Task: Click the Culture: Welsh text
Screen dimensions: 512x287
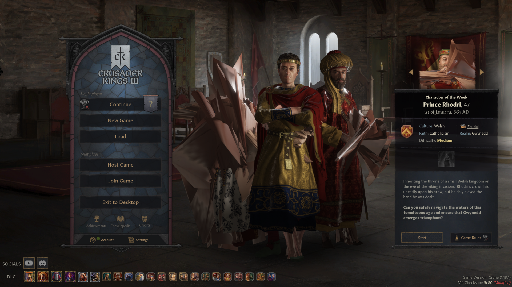Action: (432, 126)
